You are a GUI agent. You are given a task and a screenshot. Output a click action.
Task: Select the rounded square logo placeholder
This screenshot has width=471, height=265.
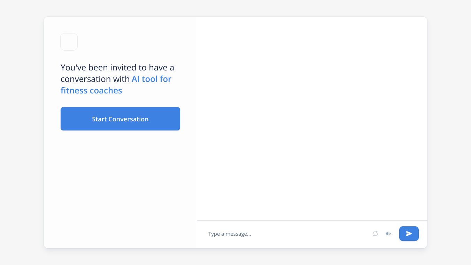click(x=69, y=42)
